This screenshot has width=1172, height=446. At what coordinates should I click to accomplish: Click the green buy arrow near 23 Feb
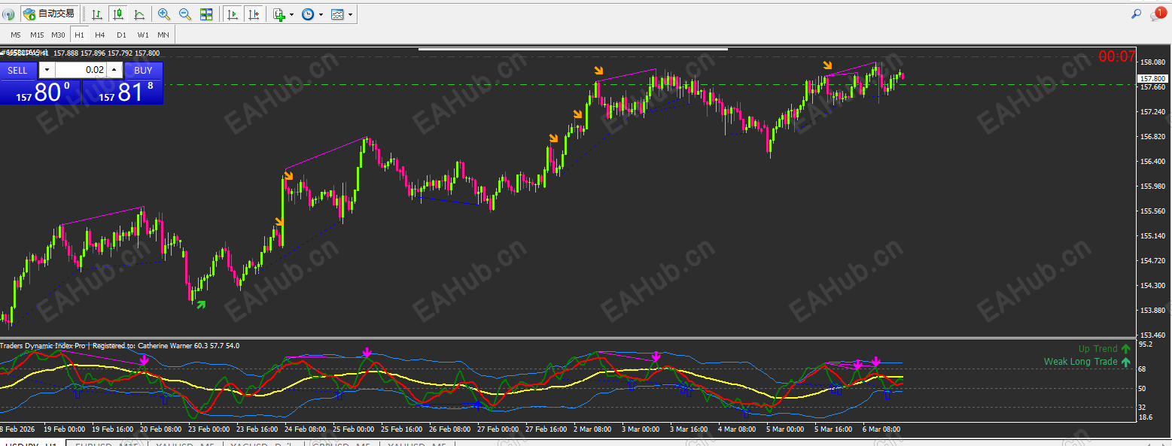click(200, 304)
